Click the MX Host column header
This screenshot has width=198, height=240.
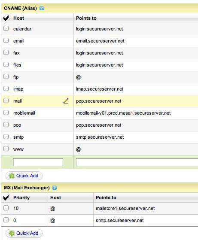(55, 197)
